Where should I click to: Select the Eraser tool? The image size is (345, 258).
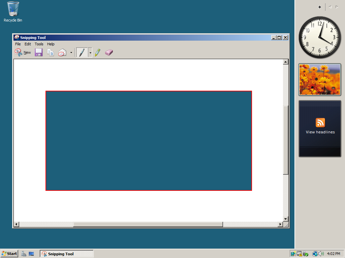pos(109,52)
